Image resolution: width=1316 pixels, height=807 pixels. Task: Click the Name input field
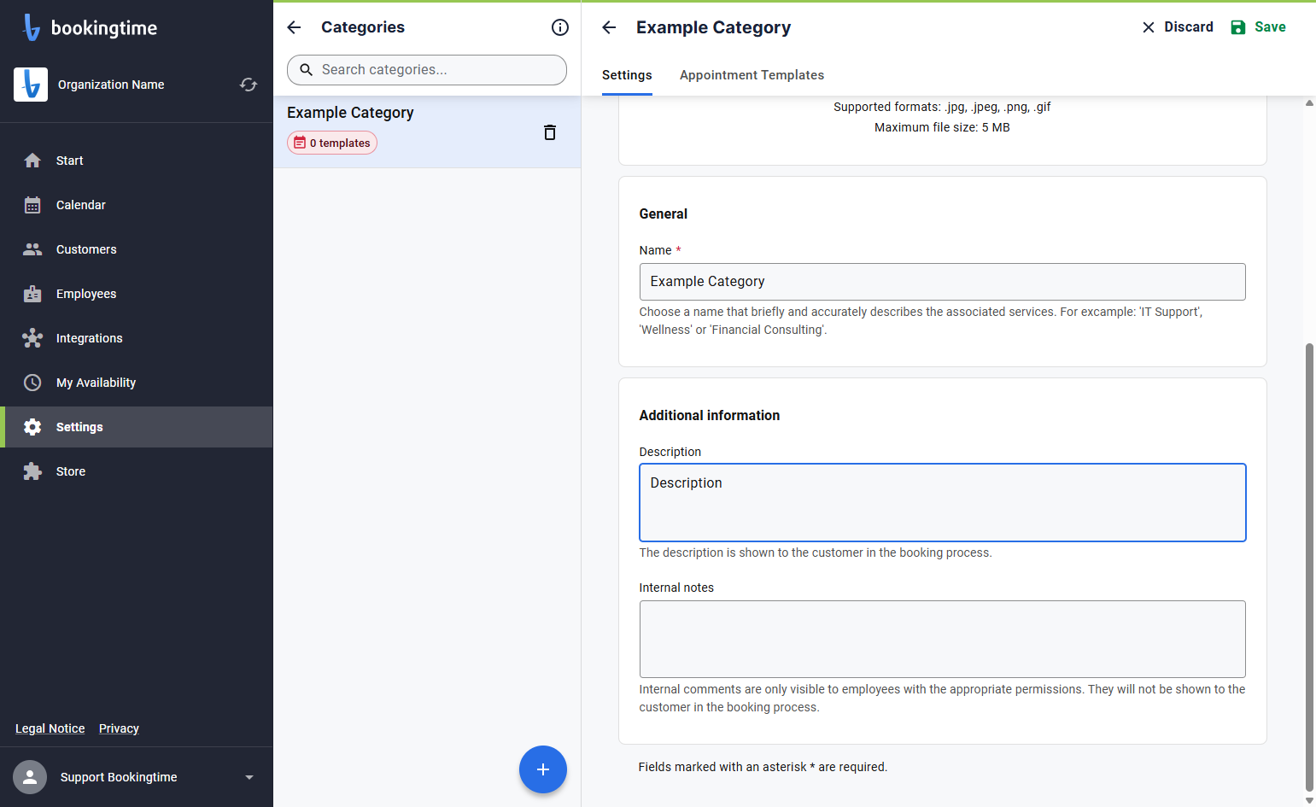(x=943, y=282)
